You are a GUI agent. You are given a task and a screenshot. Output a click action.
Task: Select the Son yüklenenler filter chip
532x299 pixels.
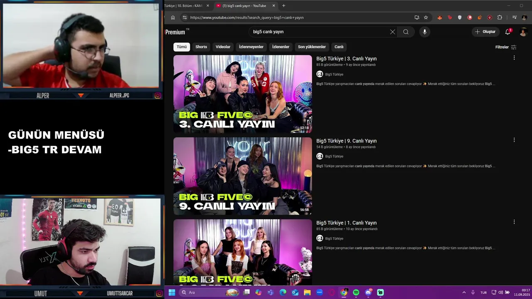point(312,47)
